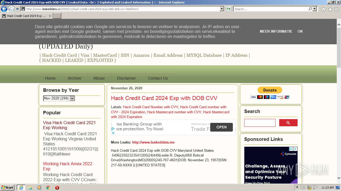The width and height of the screenshot is (341, 191).
Task: Click the Popular sidebar heading
Action: pos(52,113)
